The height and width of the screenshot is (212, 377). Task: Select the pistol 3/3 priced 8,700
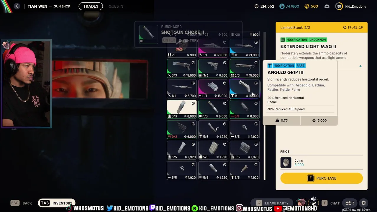213,69
